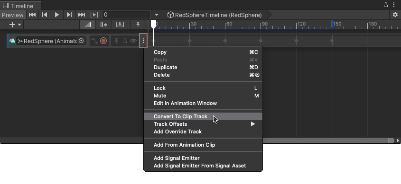This screenshot has height=184, width=401.
Task: Open the Add track plus dropdown
Action: [15, 25]
